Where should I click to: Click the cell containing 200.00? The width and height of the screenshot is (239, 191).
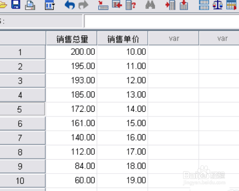[x=71, y=52]
